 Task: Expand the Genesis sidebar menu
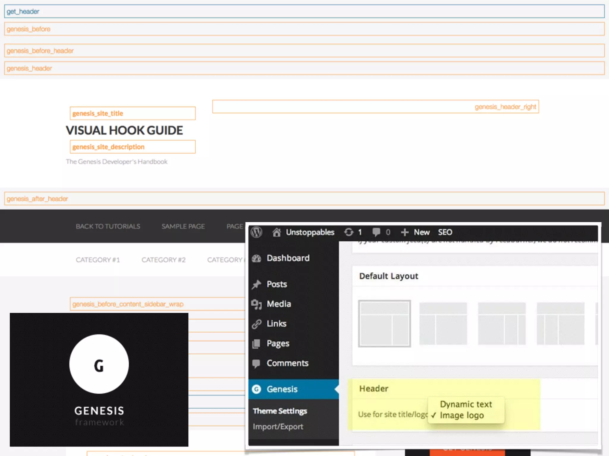pos(282,389)
